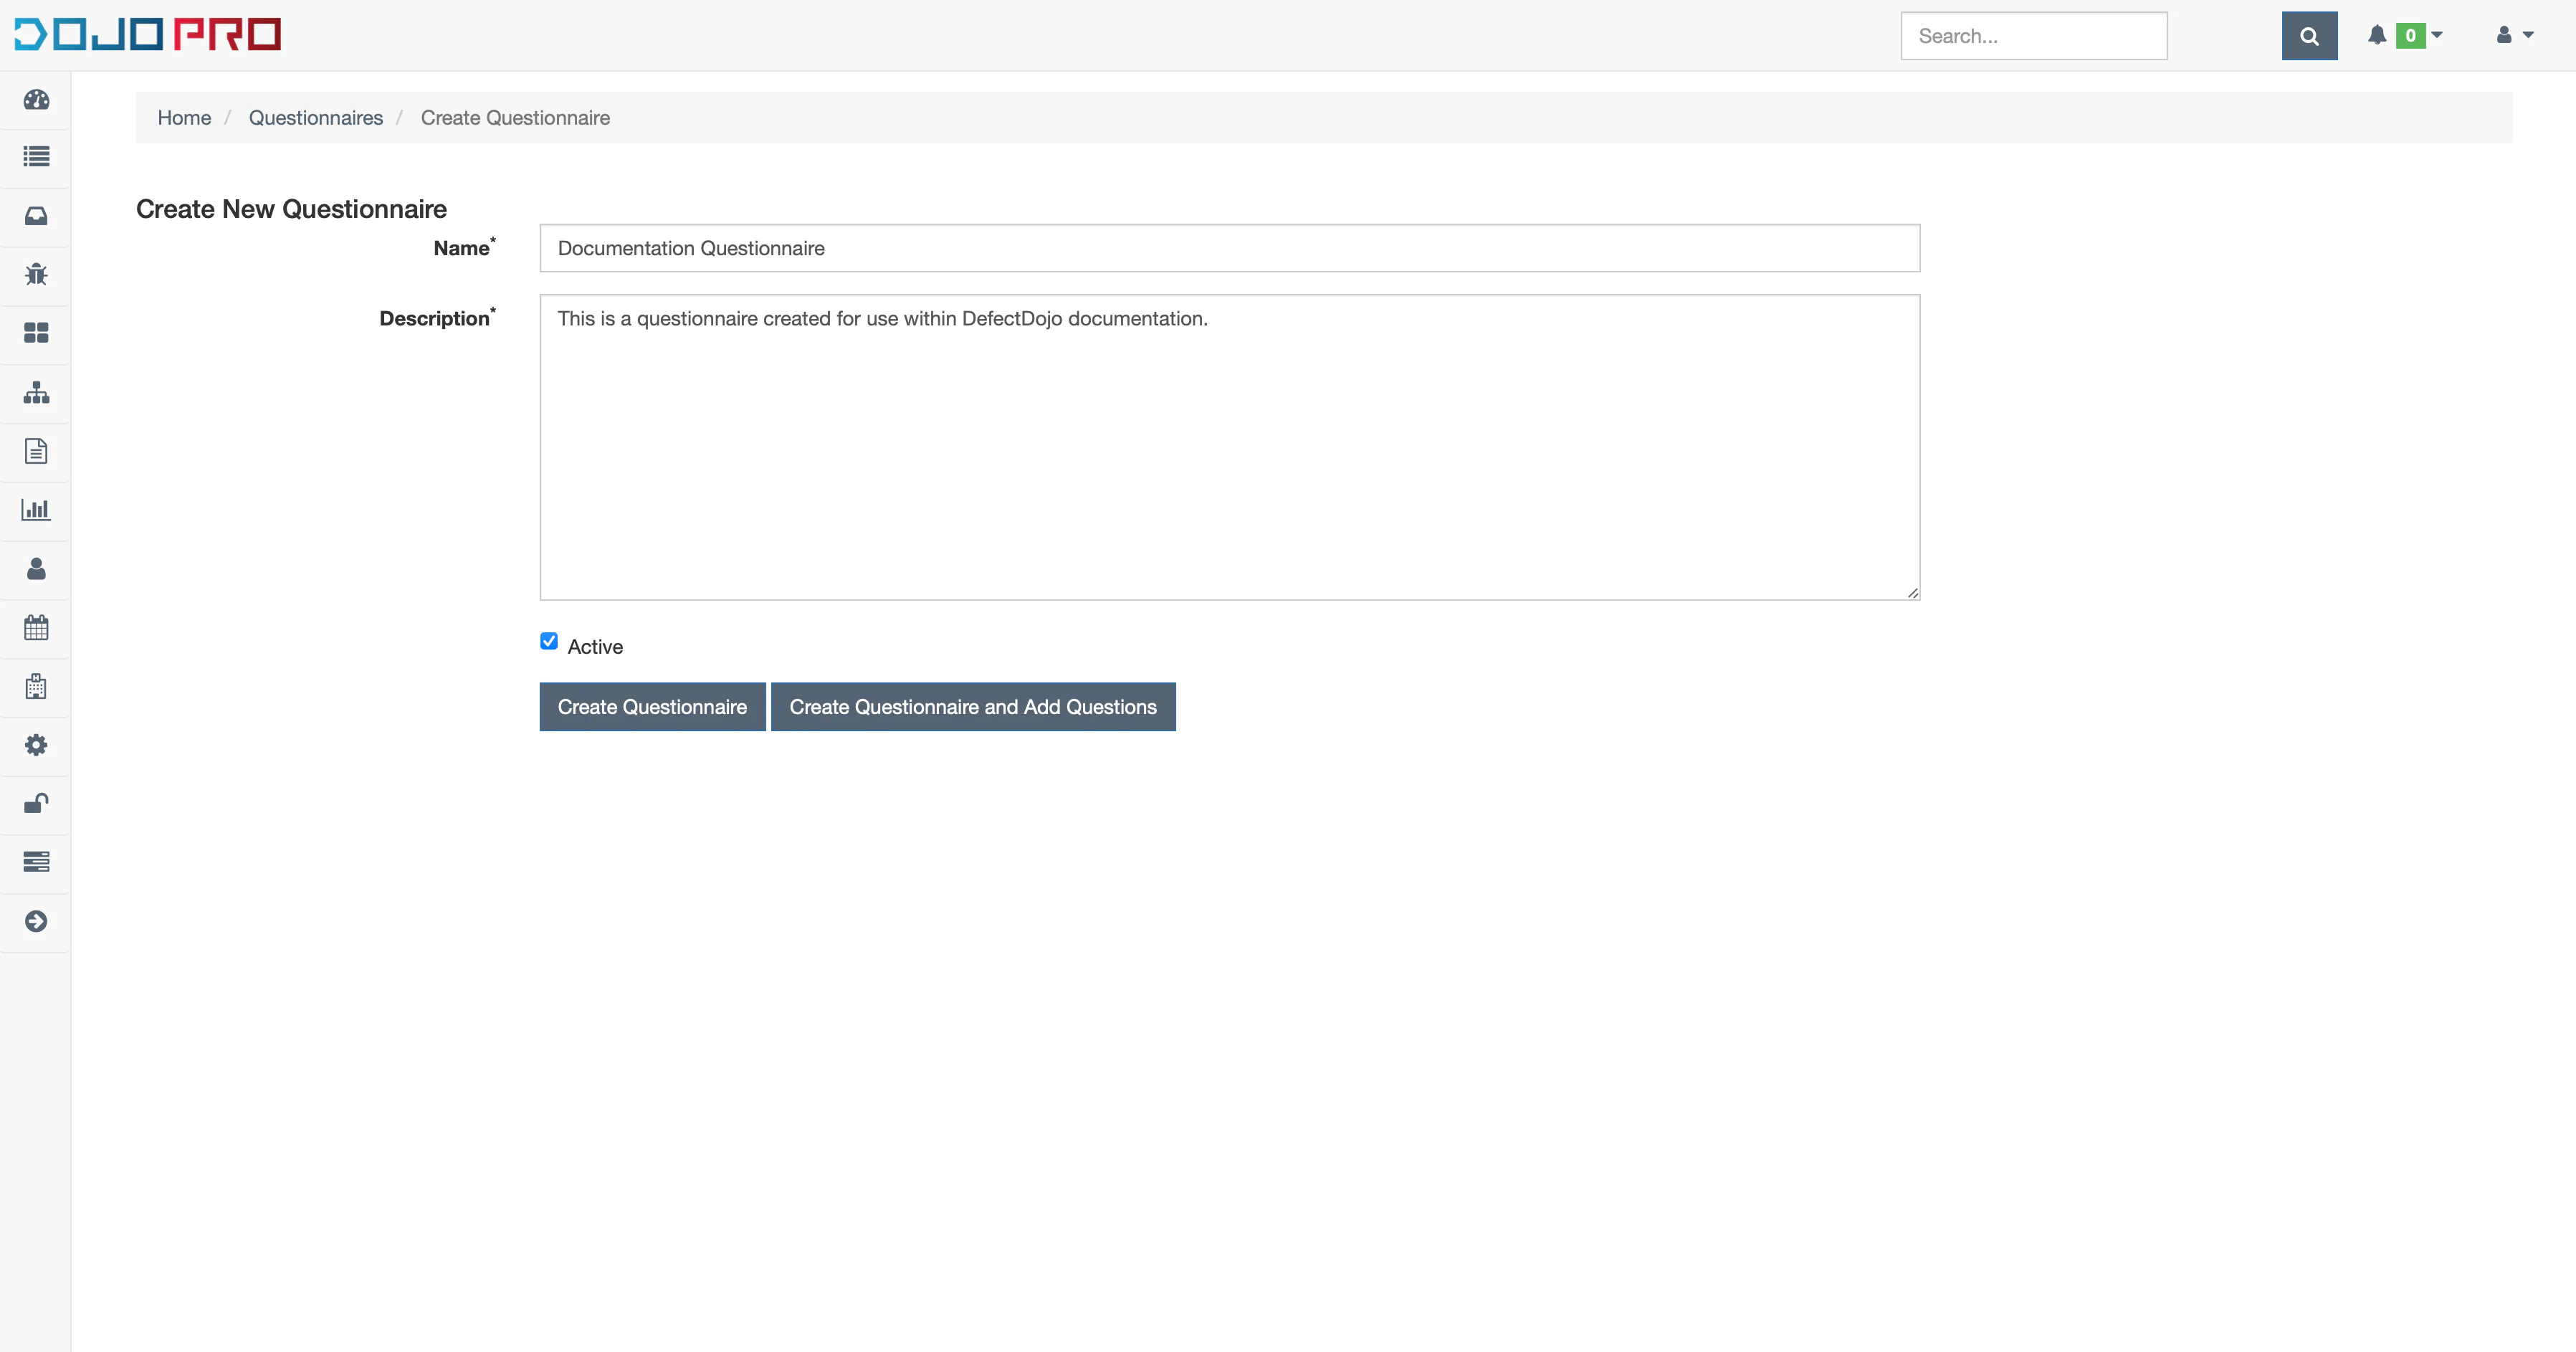Open the server stack icon in sidebar

coord(36,862)
